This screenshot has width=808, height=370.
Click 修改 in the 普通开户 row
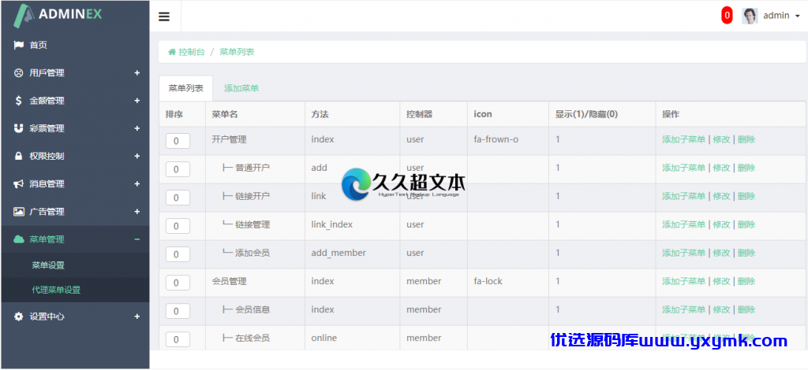point(721,168)
